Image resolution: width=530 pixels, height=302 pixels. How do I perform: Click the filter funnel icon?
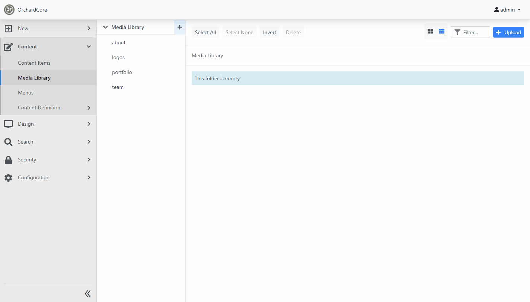457,32
